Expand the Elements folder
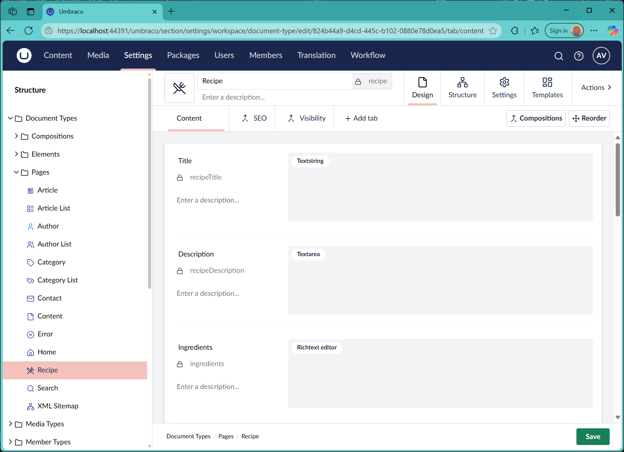The image size is (624, 452). [x=16, y=154]
